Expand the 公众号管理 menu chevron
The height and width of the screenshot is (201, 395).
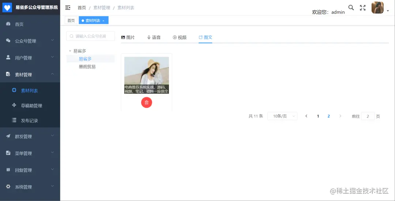click(52, 40)
